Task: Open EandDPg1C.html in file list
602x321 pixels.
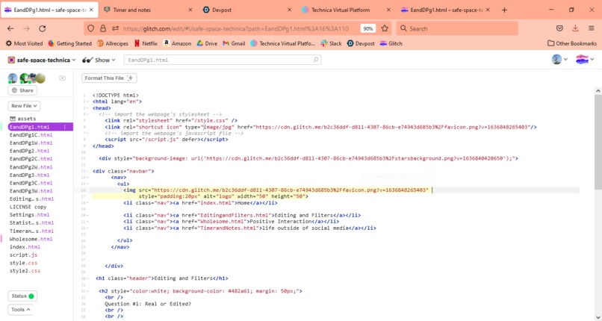Action: pos(31,135)
